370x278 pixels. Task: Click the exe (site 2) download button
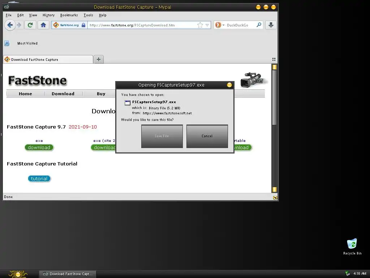(x=103, y=148)
